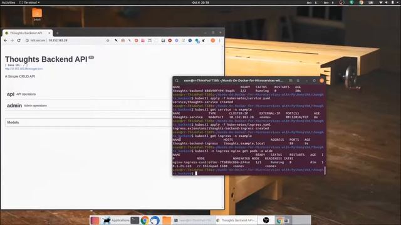Viewport: 401px width, 225px height.
Task: Click 'kubectl get ingress -n example' command text
Action: [x=223, y=136]
